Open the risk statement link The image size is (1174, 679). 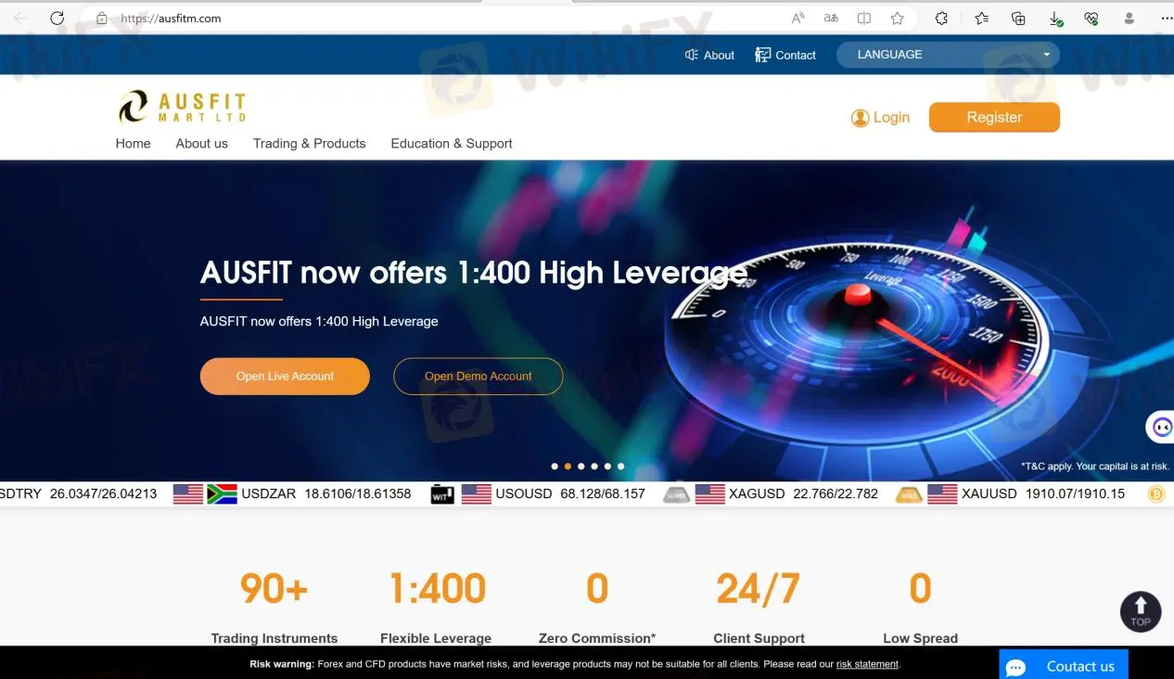pyautogui.click(x=867, y=664)
